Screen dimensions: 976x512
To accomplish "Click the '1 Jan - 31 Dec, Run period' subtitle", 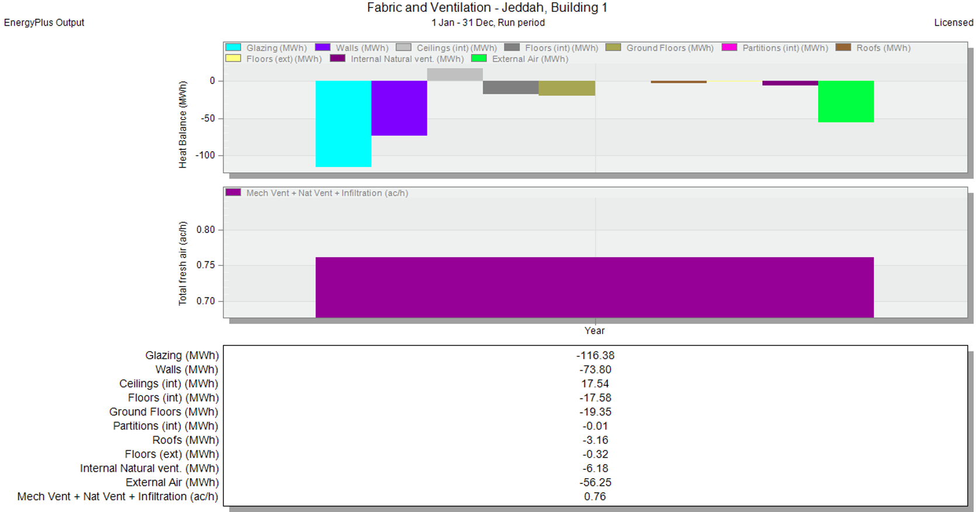I will pos(488,23).
